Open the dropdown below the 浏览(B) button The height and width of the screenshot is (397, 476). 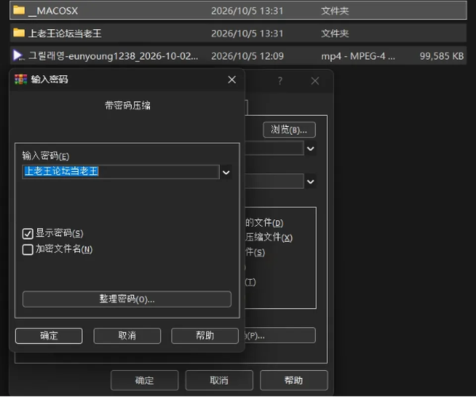click(x=310, y=149)
